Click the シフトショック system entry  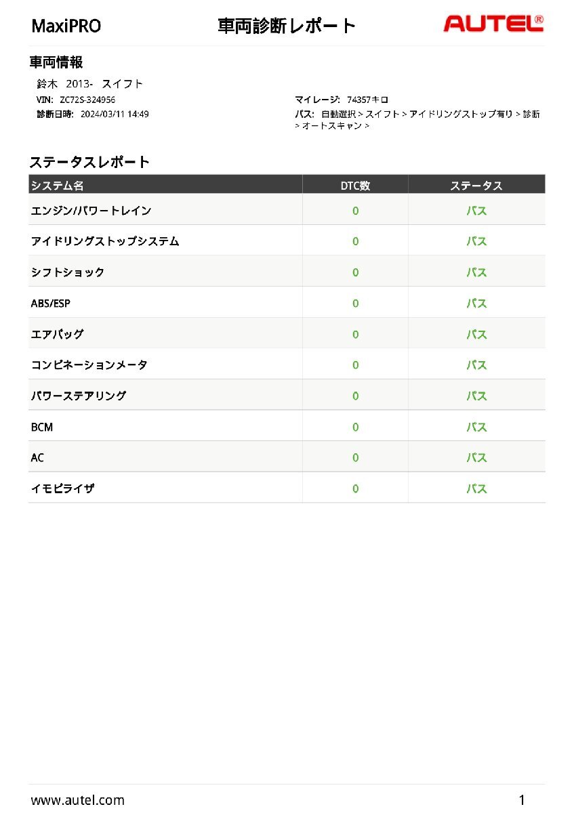coord(68,272)
